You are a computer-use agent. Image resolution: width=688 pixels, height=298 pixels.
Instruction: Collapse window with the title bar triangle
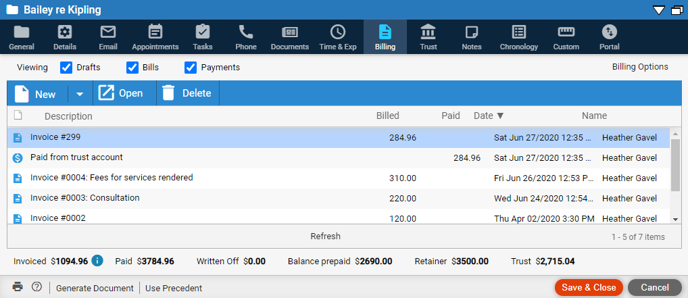[x=659, y=10]
